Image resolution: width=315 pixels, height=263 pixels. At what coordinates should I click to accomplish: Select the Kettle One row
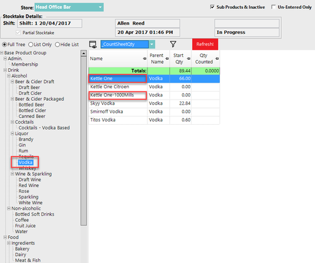[154, 78]
